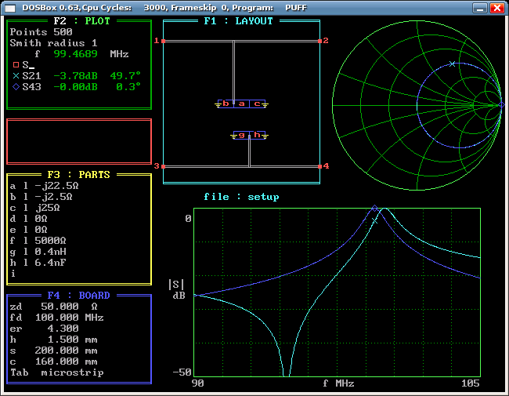
Task: Click port 1 connector in the layout
Action: coord(164,41)
